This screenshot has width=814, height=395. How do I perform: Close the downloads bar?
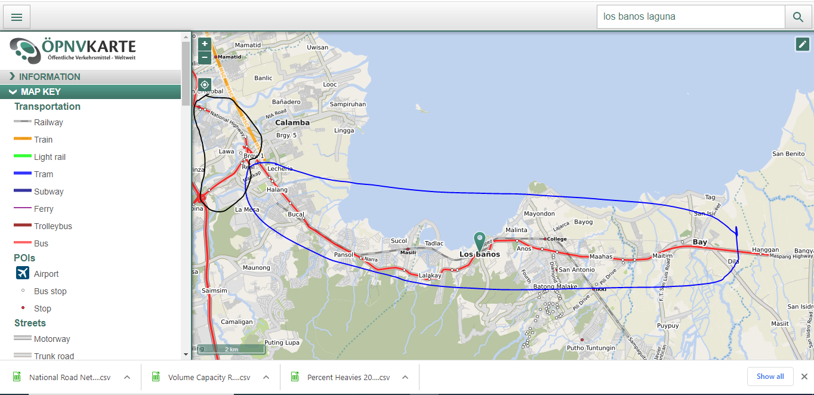[x=804, y=377]
